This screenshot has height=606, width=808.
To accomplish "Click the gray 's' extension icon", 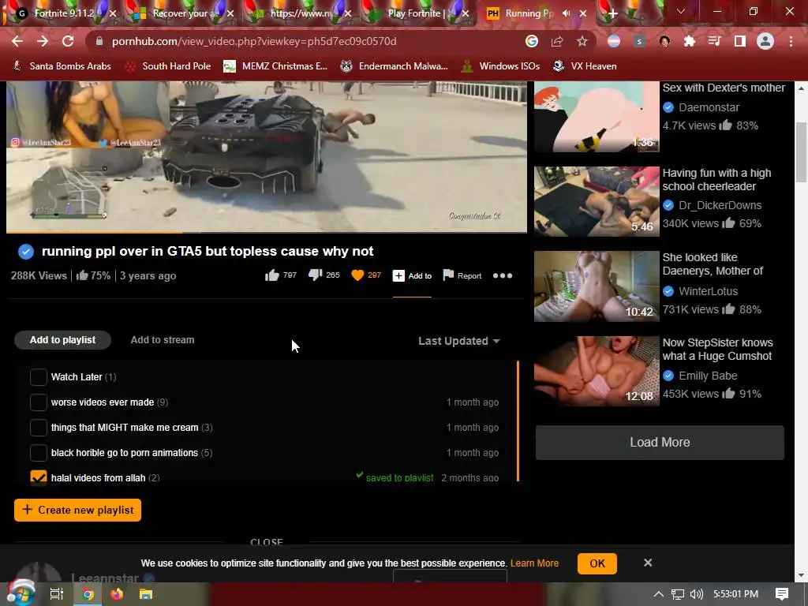I will click(x=639, y=41).
